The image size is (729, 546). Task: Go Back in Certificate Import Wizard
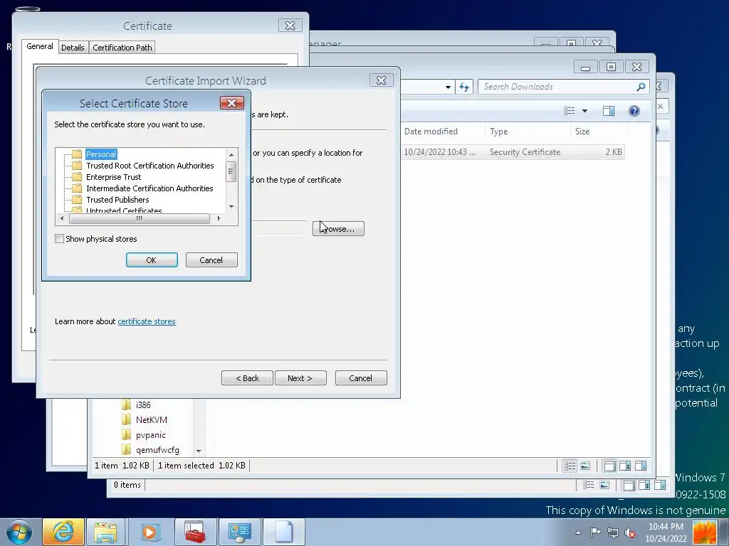click(247, 378)
